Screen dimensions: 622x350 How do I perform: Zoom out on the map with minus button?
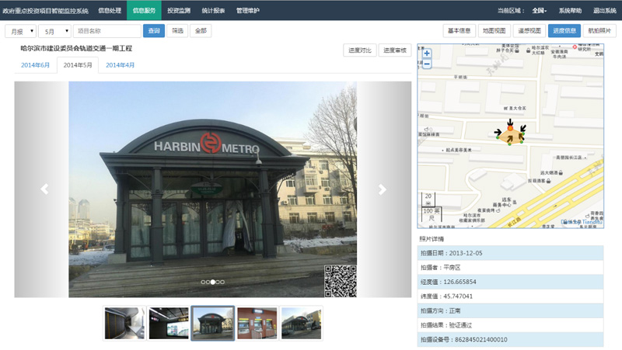click(427, 64)
